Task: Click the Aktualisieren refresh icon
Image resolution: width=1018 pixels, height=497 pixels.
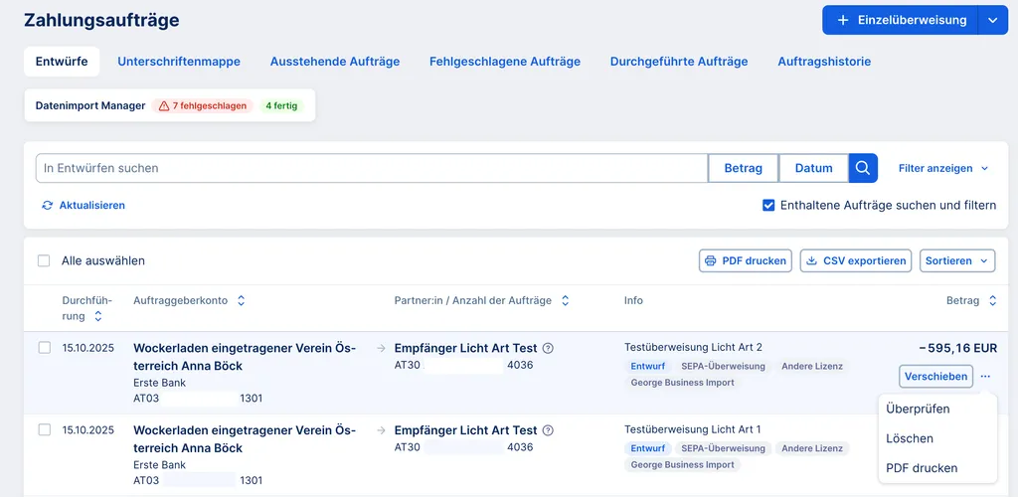Action: pyautogui.click(x=47, y=206)
